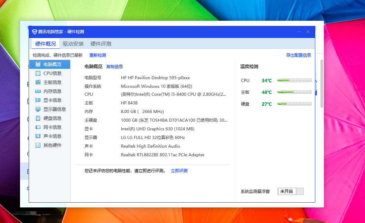
Task: Click the CPU temperature bar
Action: tap(294, 81)
